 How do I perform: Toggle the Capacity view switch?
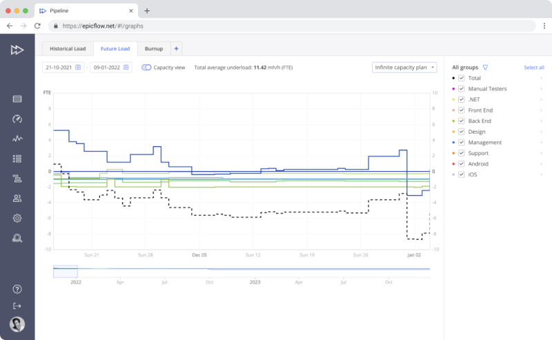(x=146, y=68)
